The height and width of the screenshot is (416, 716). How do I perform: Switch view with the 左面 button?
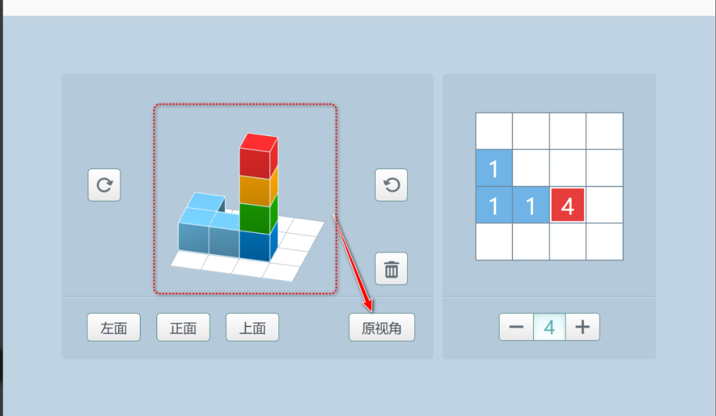(113, 326)
